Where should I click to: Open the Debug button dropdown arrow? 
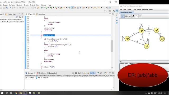pyautogui.click(x=44, y=8)
